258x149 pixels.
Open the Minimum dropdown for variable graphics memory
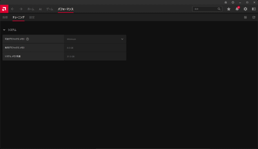click(95, 39)
